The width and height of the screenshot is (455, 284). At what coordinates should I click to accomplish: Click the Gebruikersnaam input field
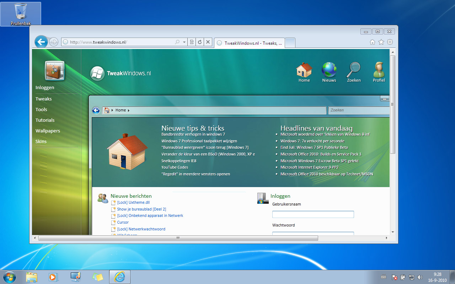pos(313,214)
